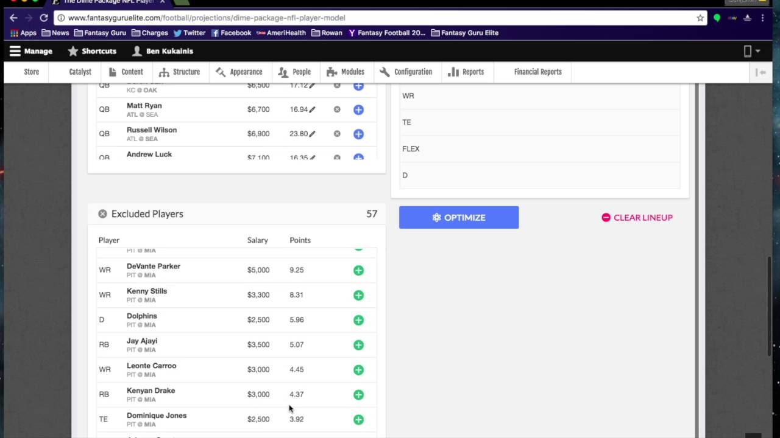Open the hamburger Manage menu

(30, 51)
